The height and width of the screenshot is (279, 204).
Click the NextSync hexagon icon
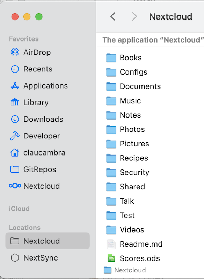[15, 258]
